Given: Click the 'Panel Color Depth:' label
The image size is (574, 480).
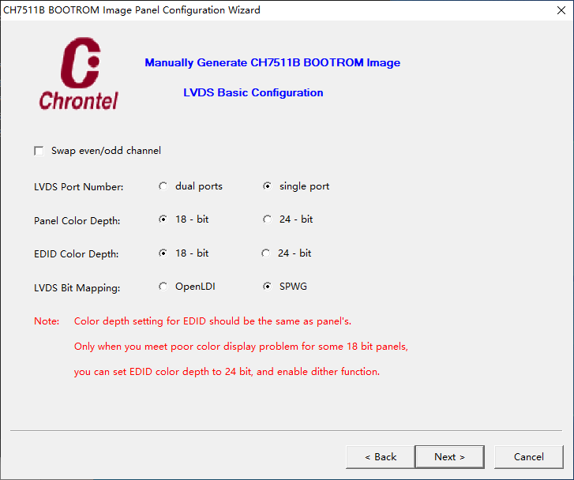Looking at the screenshot, I should [x=77, y=221].
